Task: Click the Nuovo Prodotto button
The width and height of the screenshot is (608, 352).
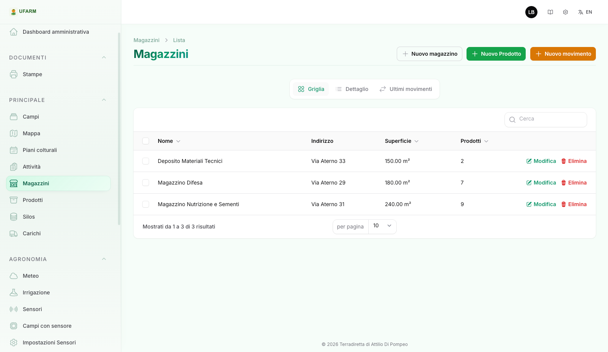Action: click(x=496, y=54)
